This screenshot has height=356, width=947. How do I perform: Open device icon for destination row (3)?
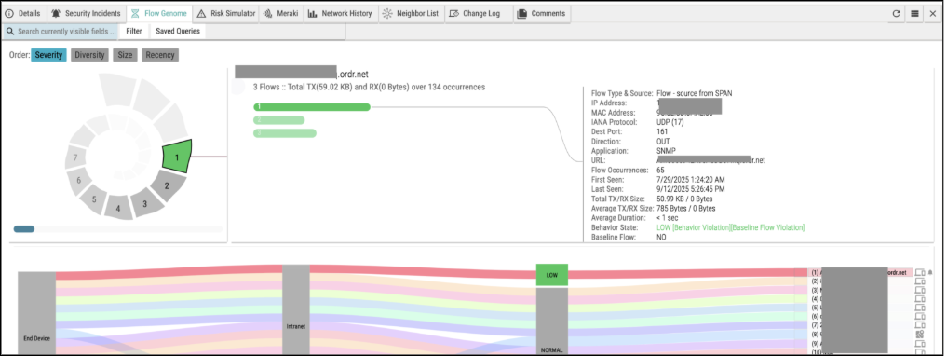click(920, 290)
